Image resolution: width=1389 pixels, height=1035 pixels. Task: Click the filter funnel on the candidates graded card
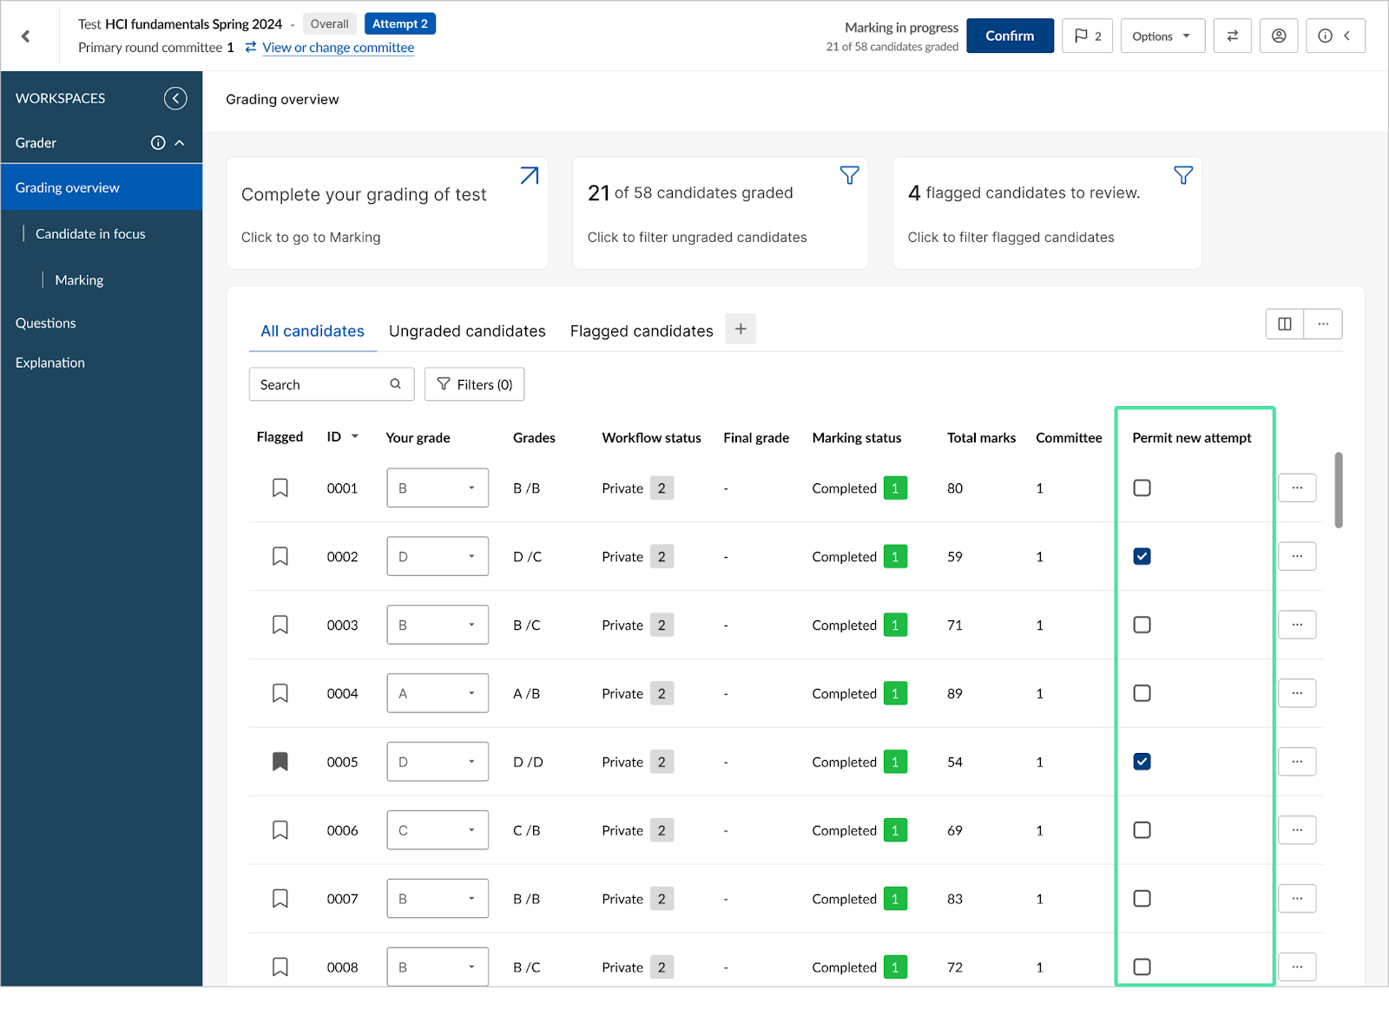(x=849, y=175)
